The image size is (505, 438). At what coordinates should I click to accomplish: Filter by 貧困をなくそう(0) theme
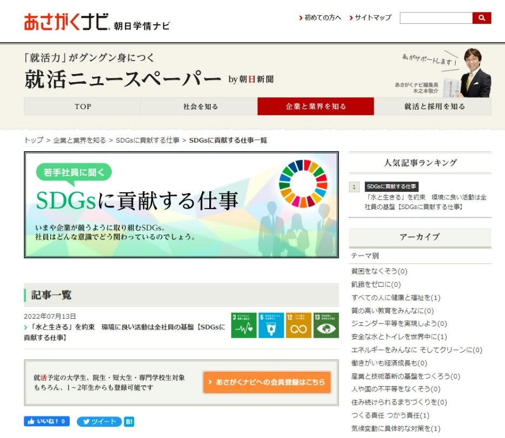379,272
